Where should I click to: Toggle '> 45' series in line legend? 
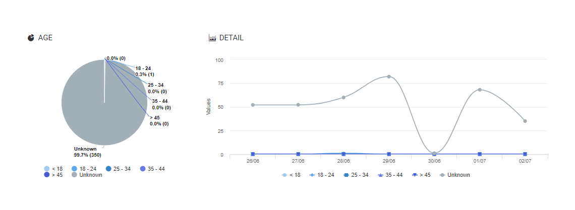[421, 175]
